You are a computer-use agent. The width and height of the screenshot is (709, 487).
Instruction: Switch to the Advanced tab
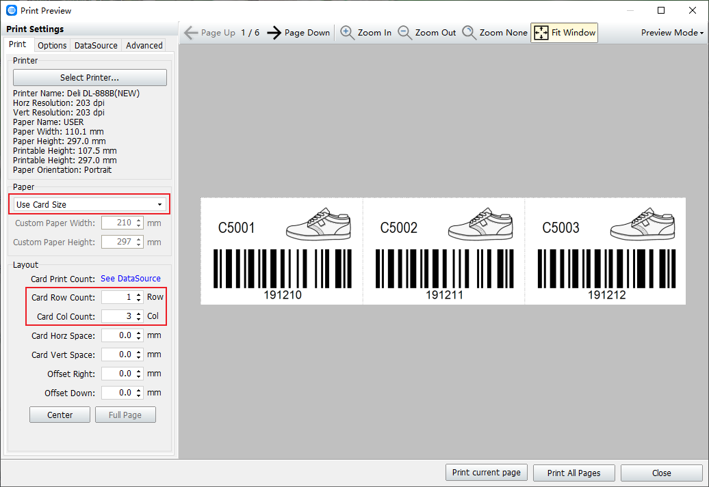(x=144, y=46)
